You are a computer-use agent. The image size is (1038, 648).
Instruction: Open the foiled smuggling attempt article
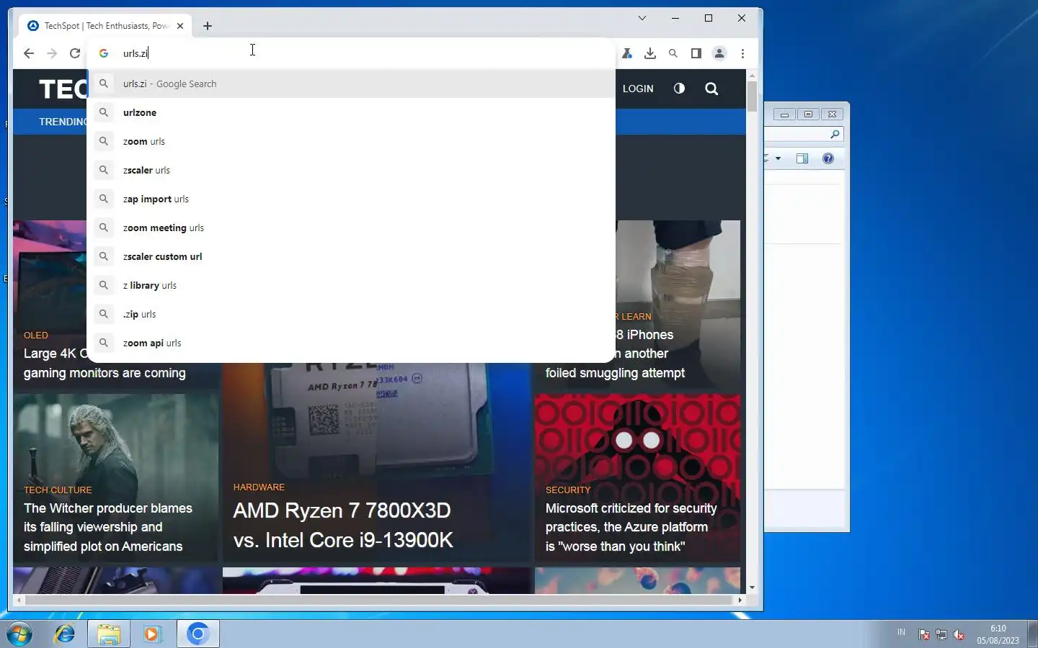[x=615, y=354]
